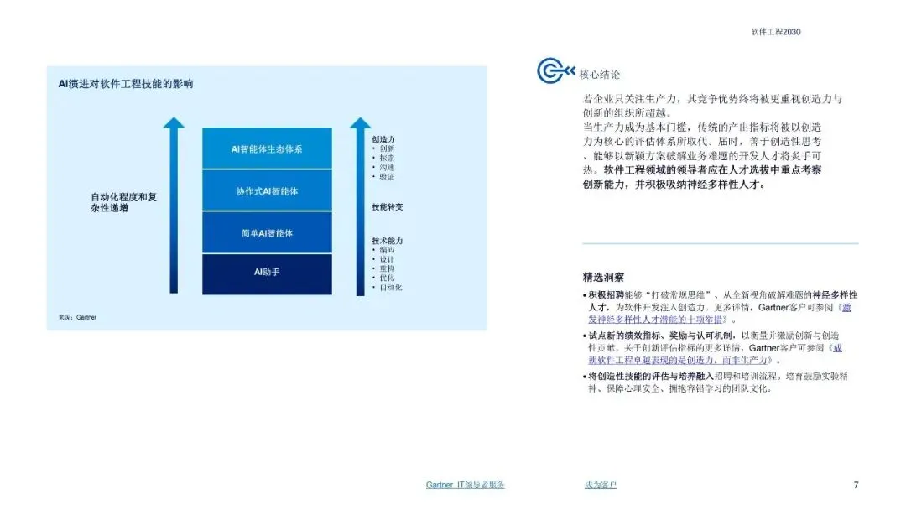Click the bullet starting 试点新的绩效指标
Viewport: 906px width, 510px height.
point(712,348)
